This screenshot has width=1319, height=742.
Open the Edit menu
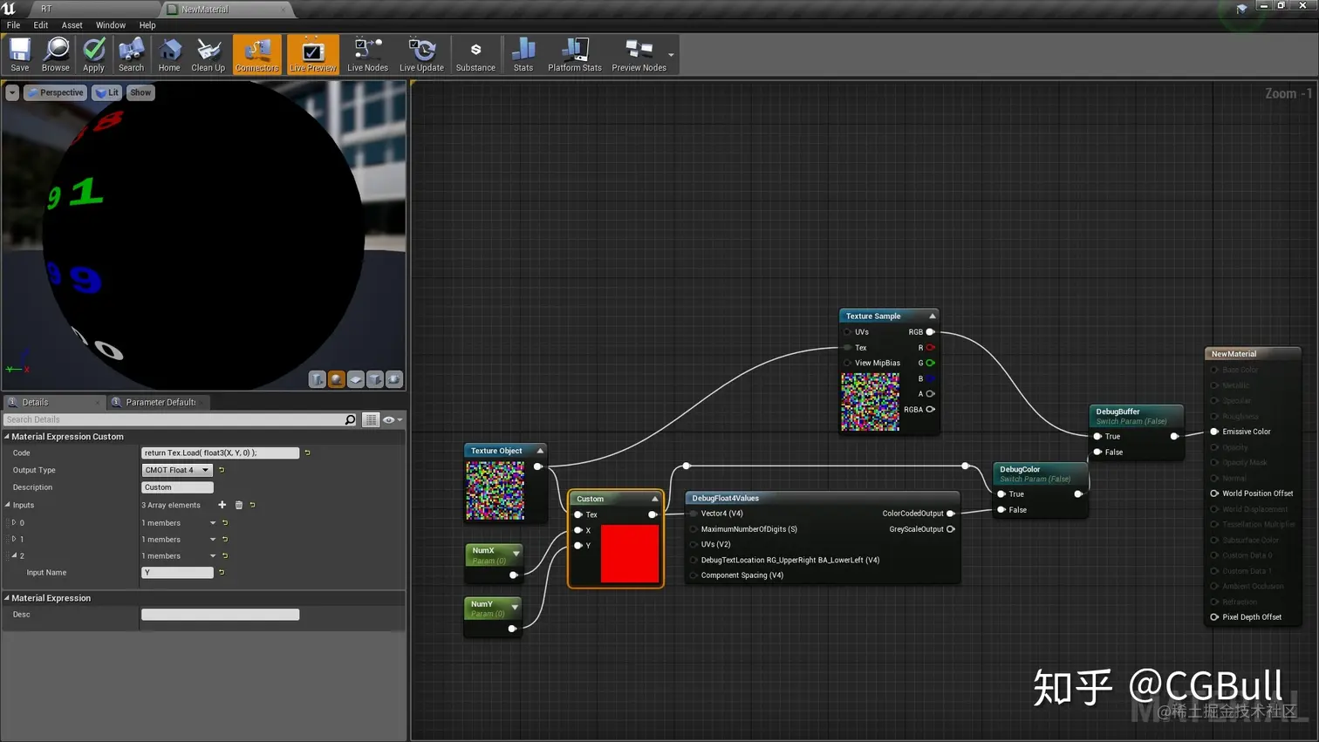[x=41, y=25]
